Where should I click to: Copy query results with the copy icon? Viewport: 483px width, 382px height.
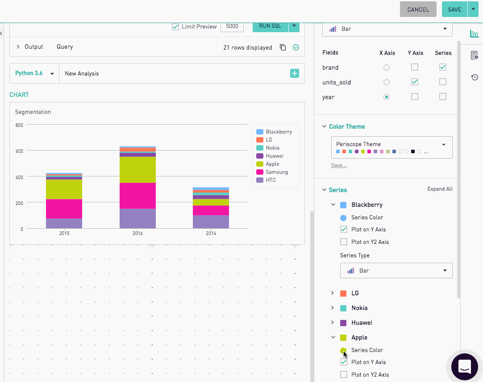coord(283,47)
